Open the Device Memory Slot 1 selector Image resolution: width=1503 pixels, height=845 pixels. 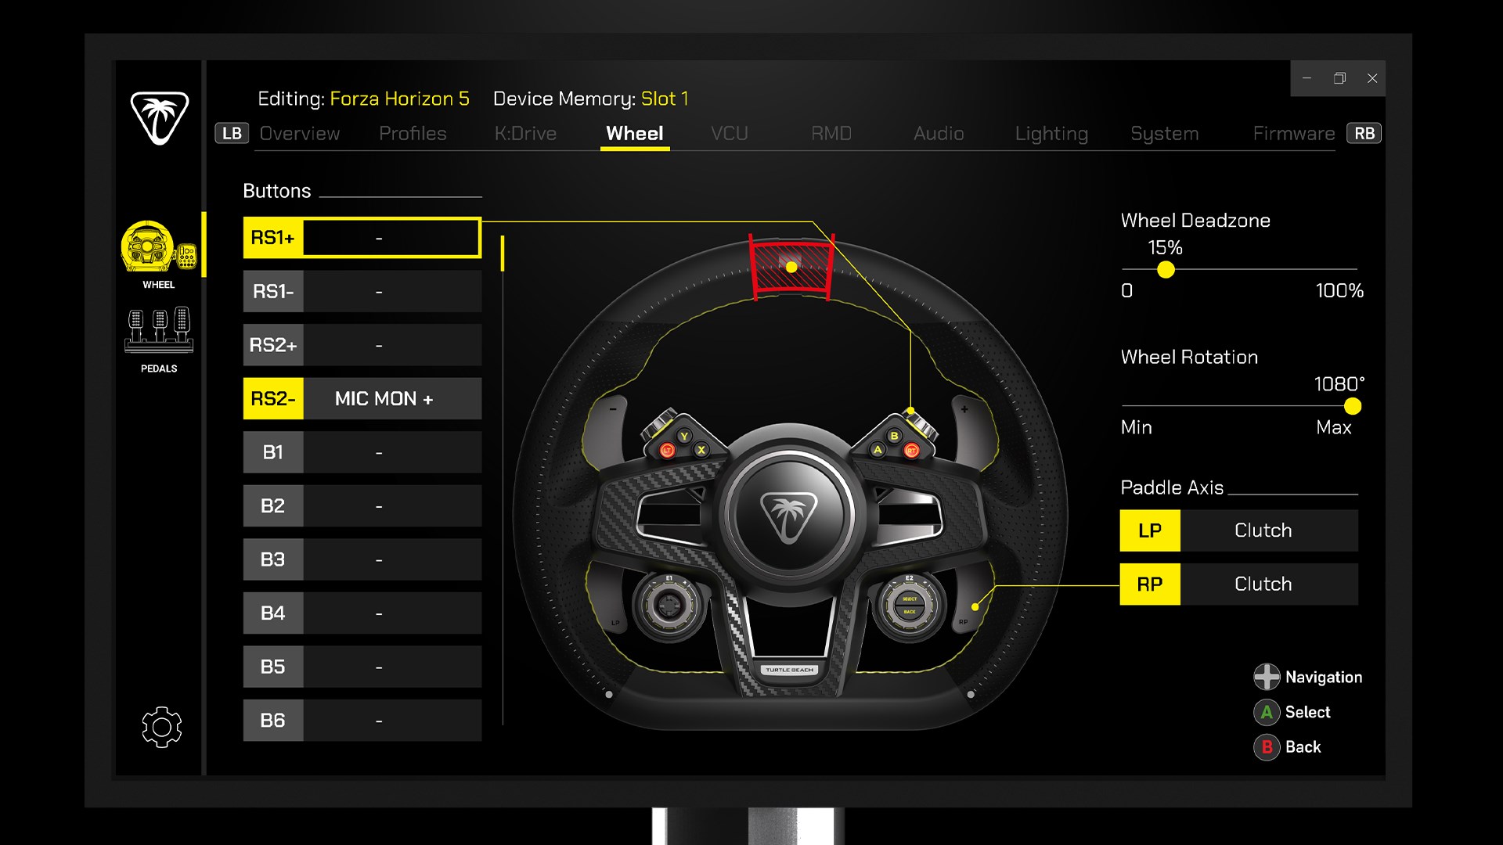(665, 99)
